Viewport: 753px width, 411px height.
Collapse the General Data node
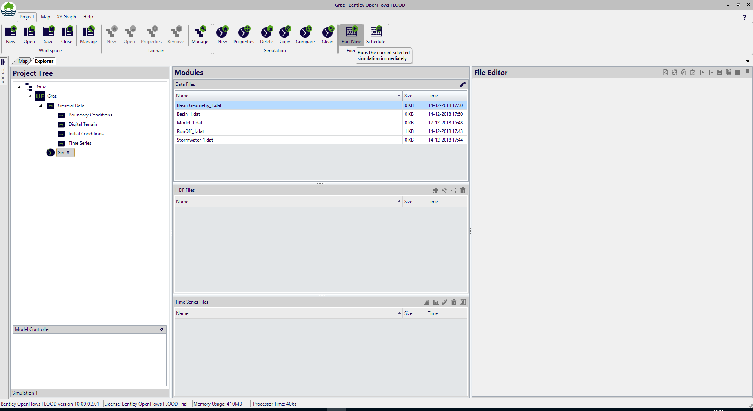coord(40,105)
